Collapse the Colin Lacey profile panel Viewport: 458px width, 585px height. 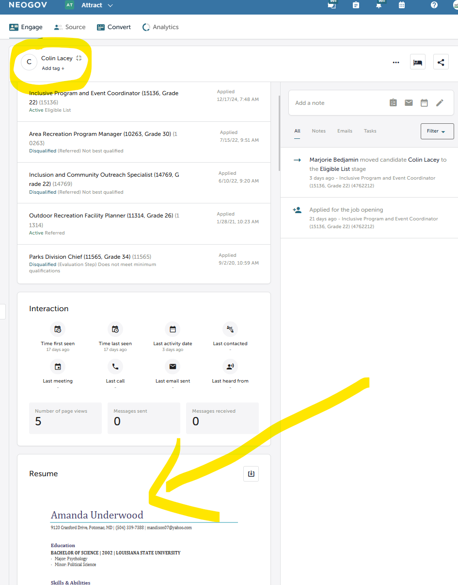pos(79,58)
